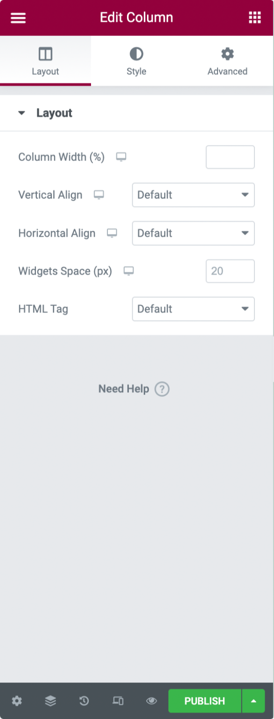The width and height of the screenshot is (274, 719).
Task: Click the Publish button
Action: pos(204,701)
